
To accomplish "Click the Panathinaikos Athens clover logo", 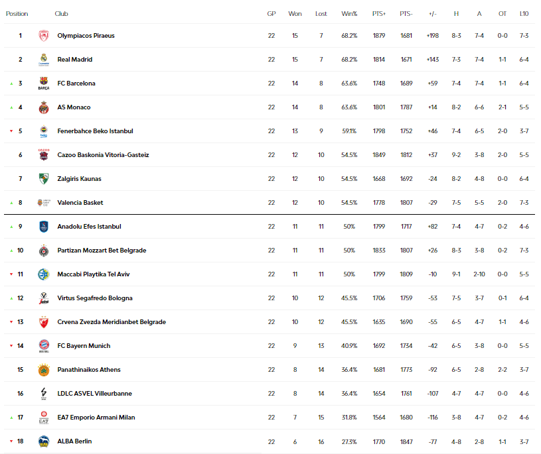I will point(44,370).
